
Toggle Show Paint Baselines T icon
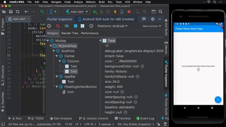82,26
